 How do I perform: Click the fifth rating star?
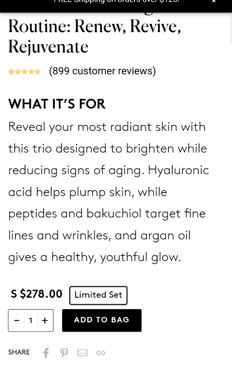37,71
